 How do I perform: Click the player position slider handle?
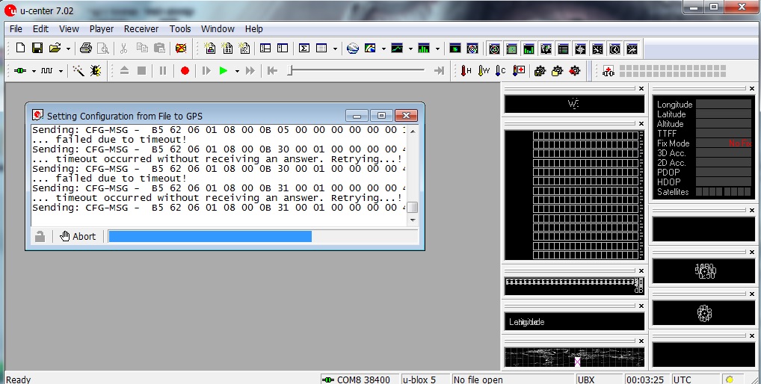click(290, 71)
